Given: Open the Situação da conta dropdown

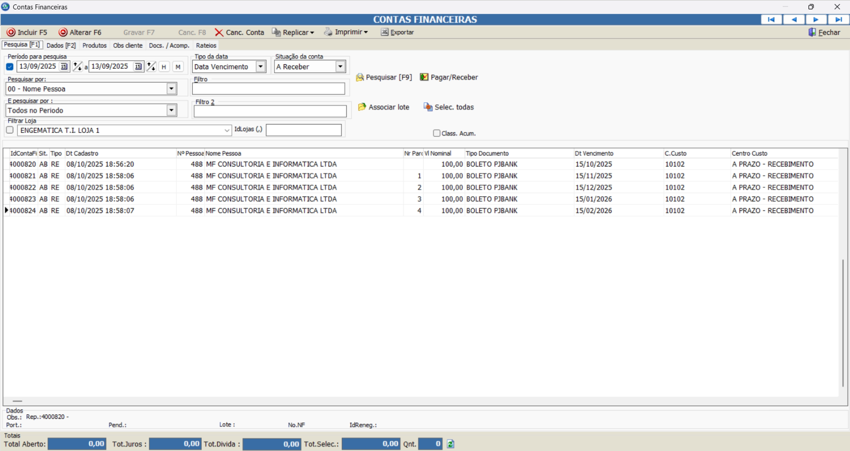Looking at the screenshot, I should click(340, 67).
